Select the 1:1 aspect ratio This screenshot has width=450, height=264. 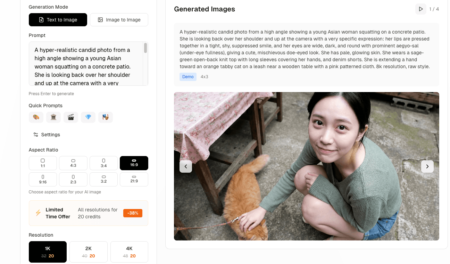click(43, 163)
